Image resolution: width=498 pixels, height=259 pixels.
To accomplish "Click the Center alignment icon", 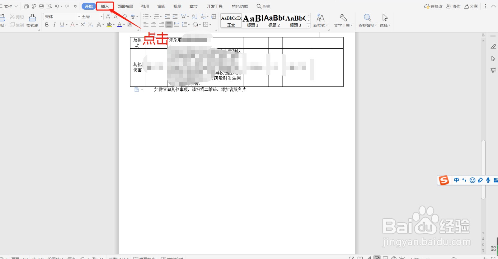I will [154, 25].
